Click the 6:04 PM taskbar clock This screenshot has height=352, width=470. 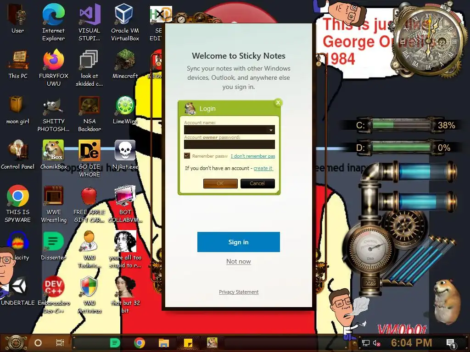point(411,343)
